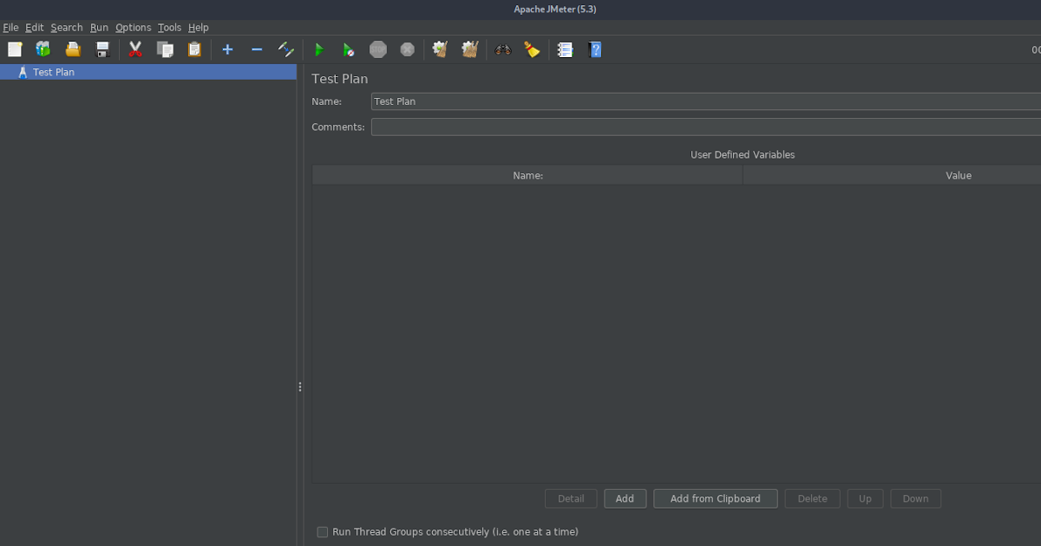Open the Edit menu

click(x=35, y=28)
